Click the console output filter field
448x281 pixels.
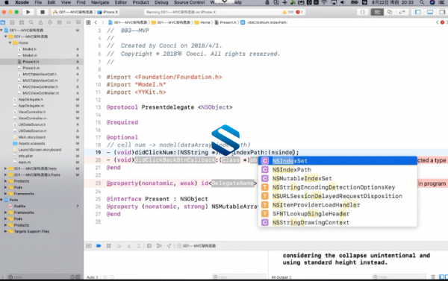coord(399,277)
